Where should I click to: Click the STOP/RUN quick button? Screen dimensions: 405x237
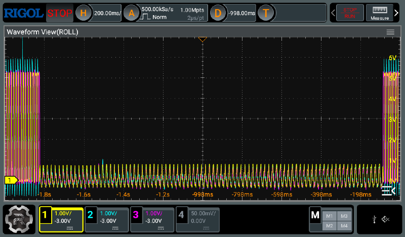pyautogui.click(x=350, y=13)
